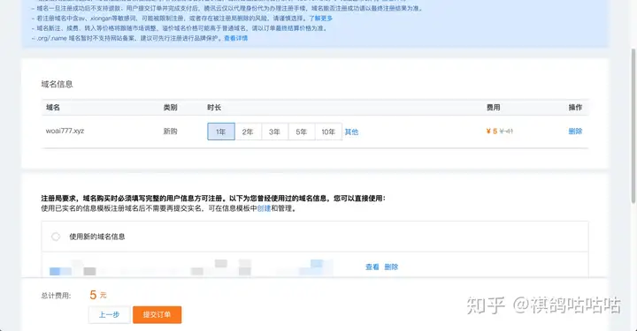Select the 10年 duration option
This screenshot has width=637, height=331.
[x=328, y=132]
